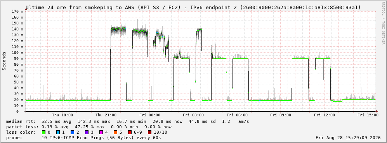This screenshot has height=143, width=387.
Task: Click the Fri 06:00 time axis label
Action: pos(237,115)
